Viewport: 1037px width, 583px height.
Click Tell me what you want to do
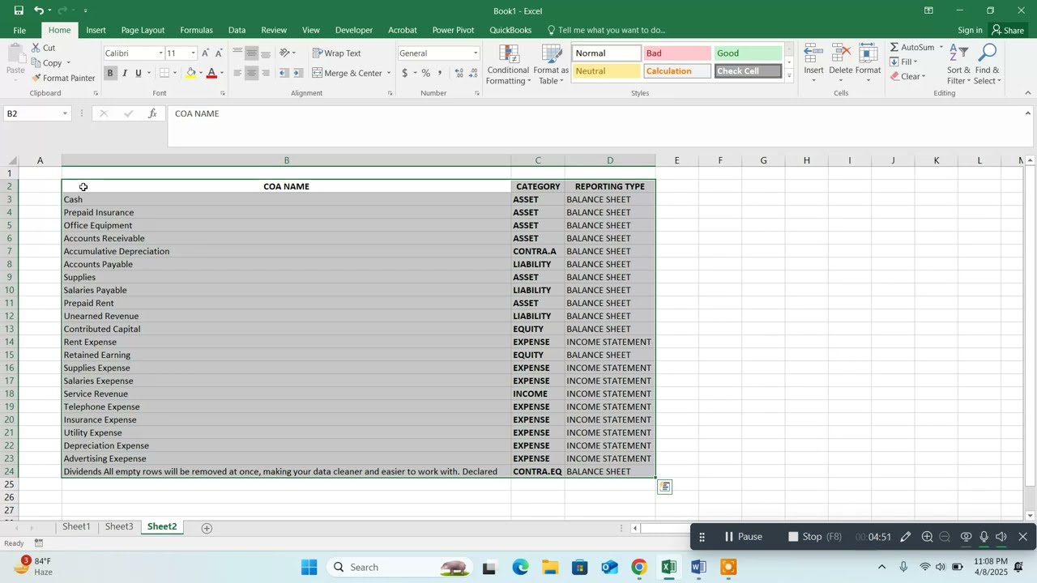point(607,30)
